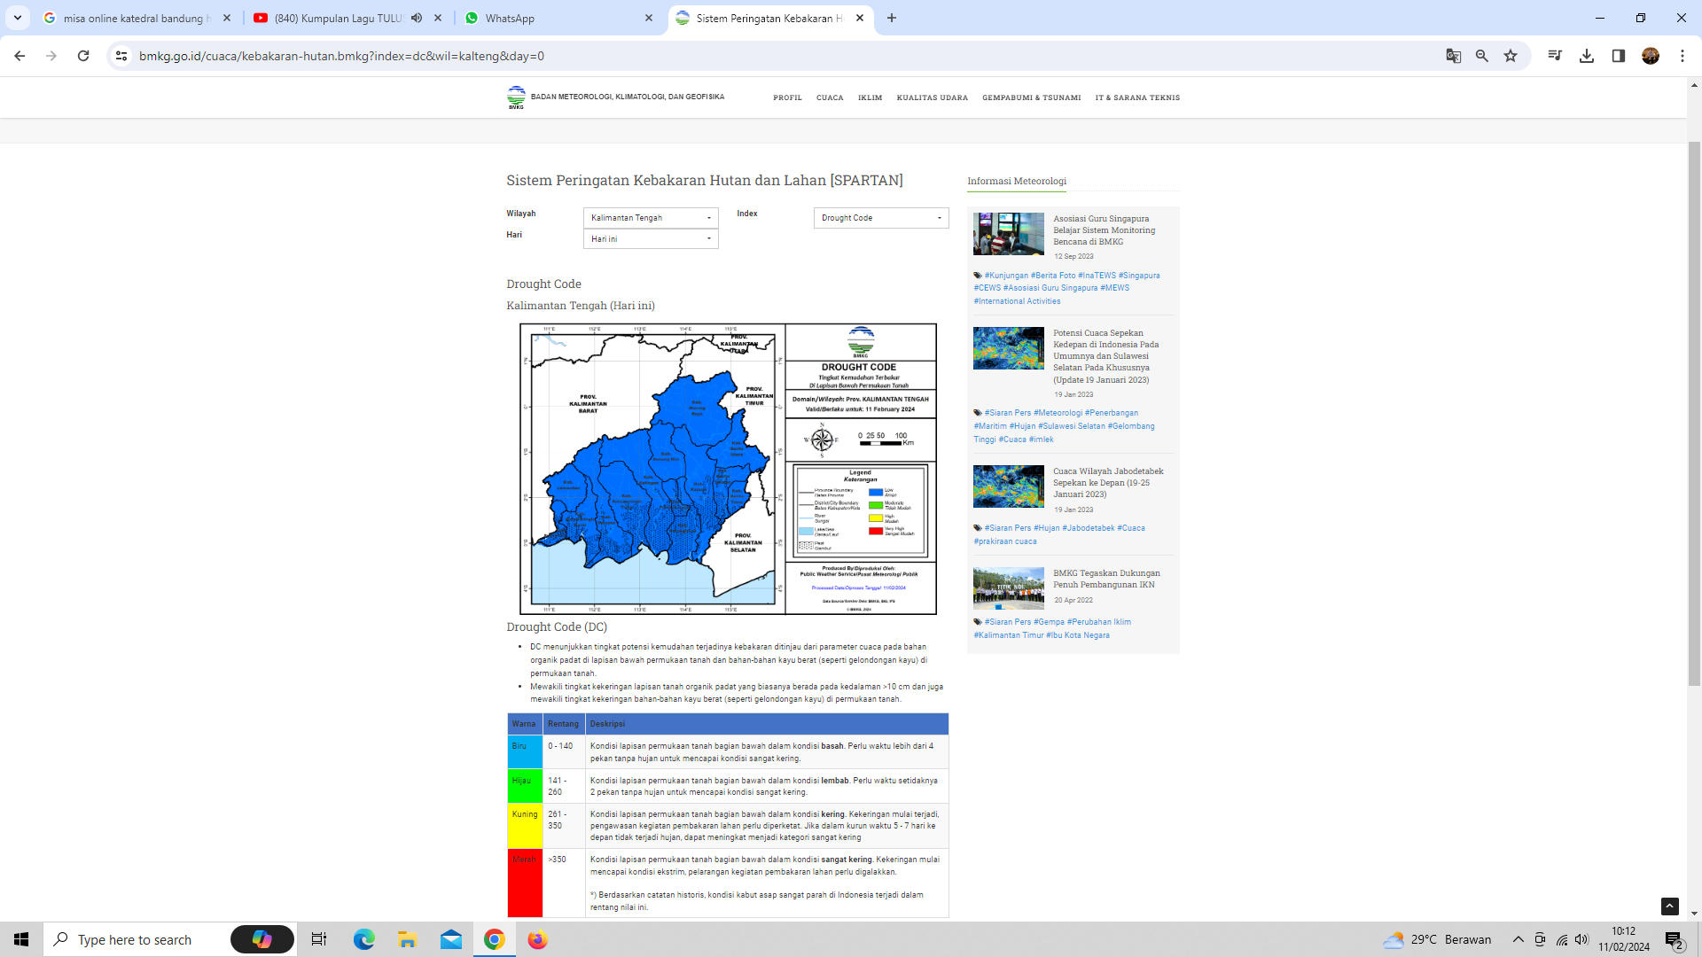Screen dimensions: 1702x957
Task: Click #Jabodetabek hashtag link
Action: [1089, 528]
